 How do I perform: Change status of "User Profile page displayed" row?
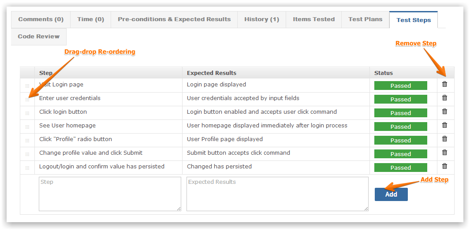(400, 140)
